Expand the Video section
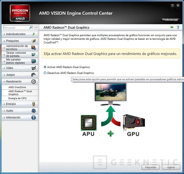This screenshot has width=184, height=174. (x=20, y=68)
